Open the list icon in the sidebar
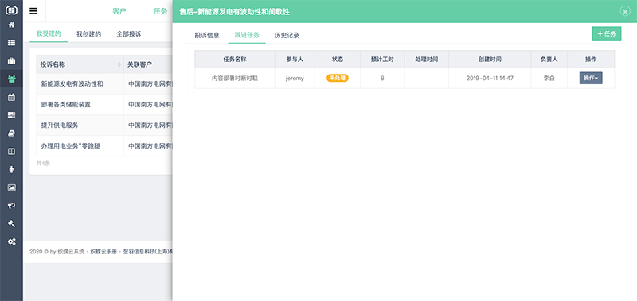This screenshot has width=637, height=301. (11, 43)
